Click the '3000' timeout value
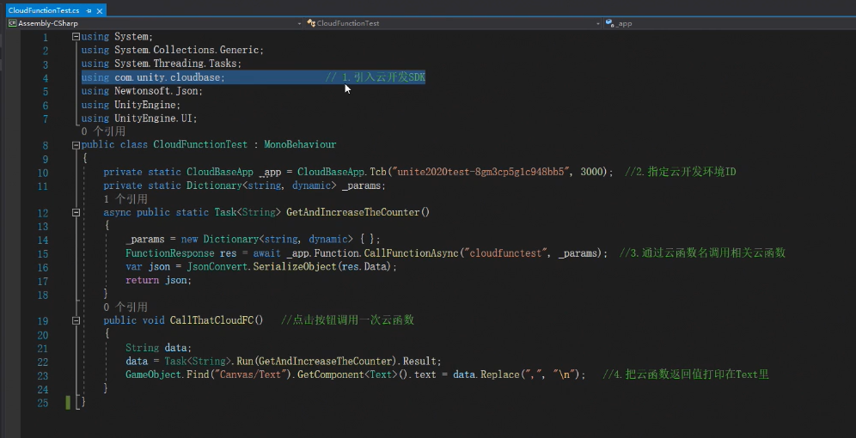 (591, 172)
